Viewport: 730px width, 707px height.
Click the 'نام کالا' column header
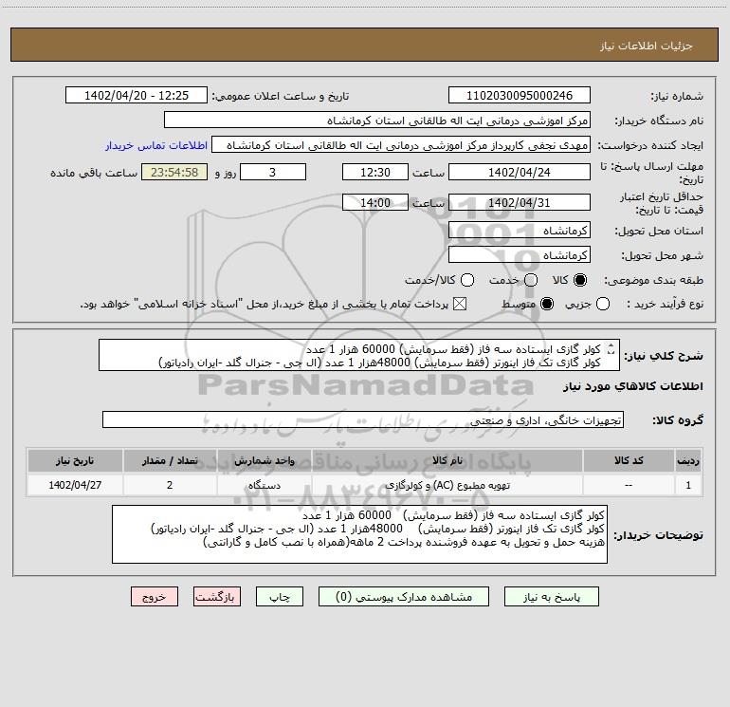pos(447,460)
